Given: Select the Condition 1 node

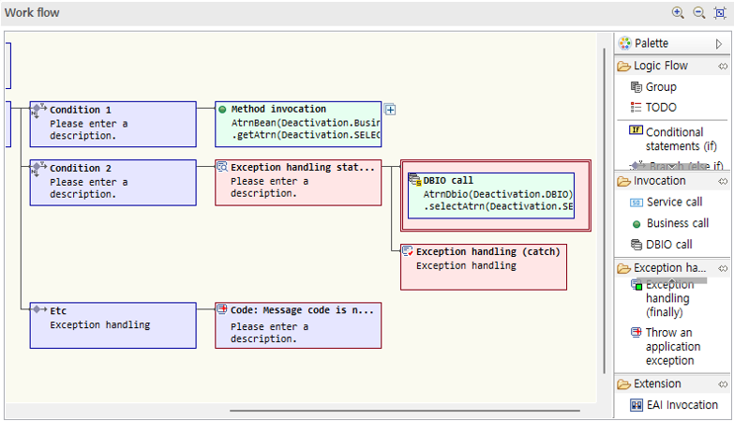Looking at the screenshot, I should (112, 122).
